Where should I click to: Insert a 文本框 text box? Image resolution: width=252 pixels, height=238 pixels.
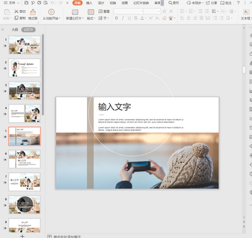(x=246, y=14)
